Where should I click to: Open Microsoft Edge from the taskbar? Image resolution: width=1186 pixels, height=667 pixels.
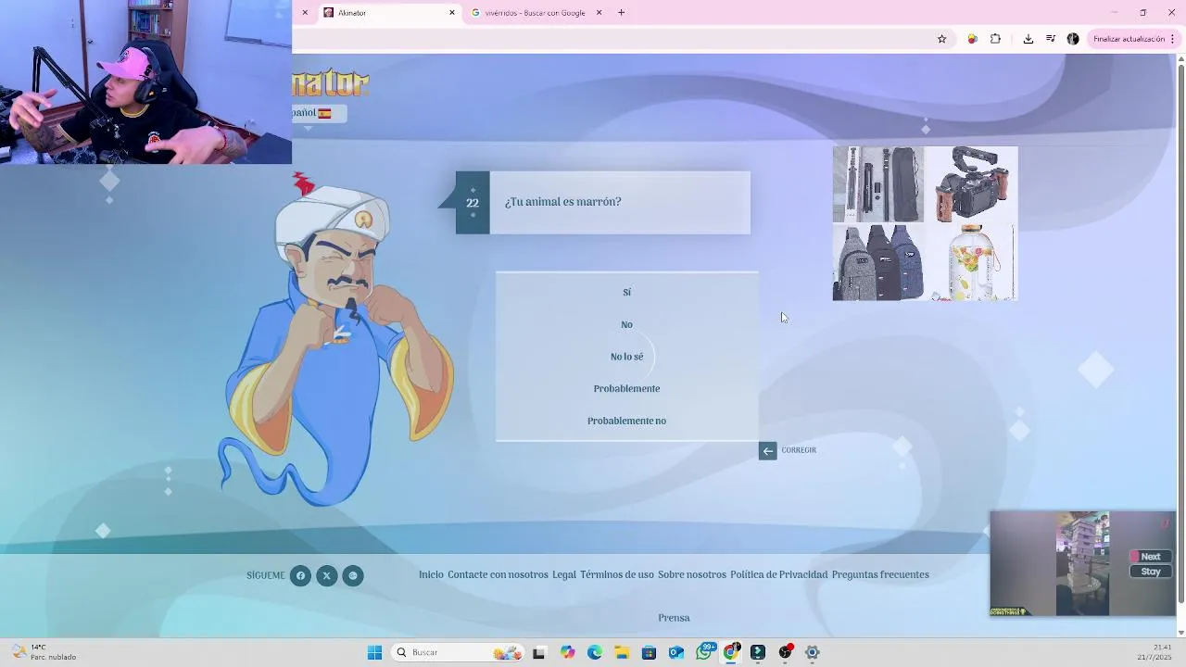(x=595, y=652)
